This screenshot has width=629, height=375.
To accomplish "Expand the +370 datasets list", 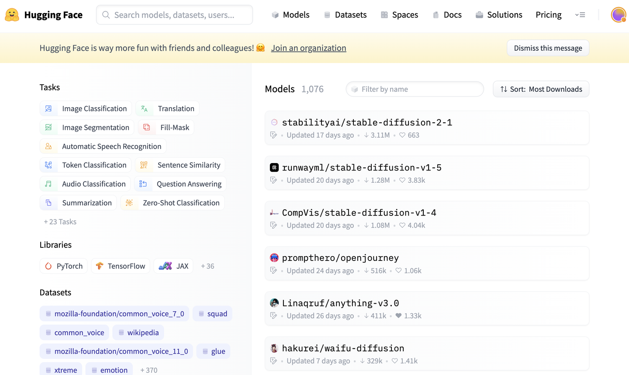I will pyautogui.click(x=149, y=370).
